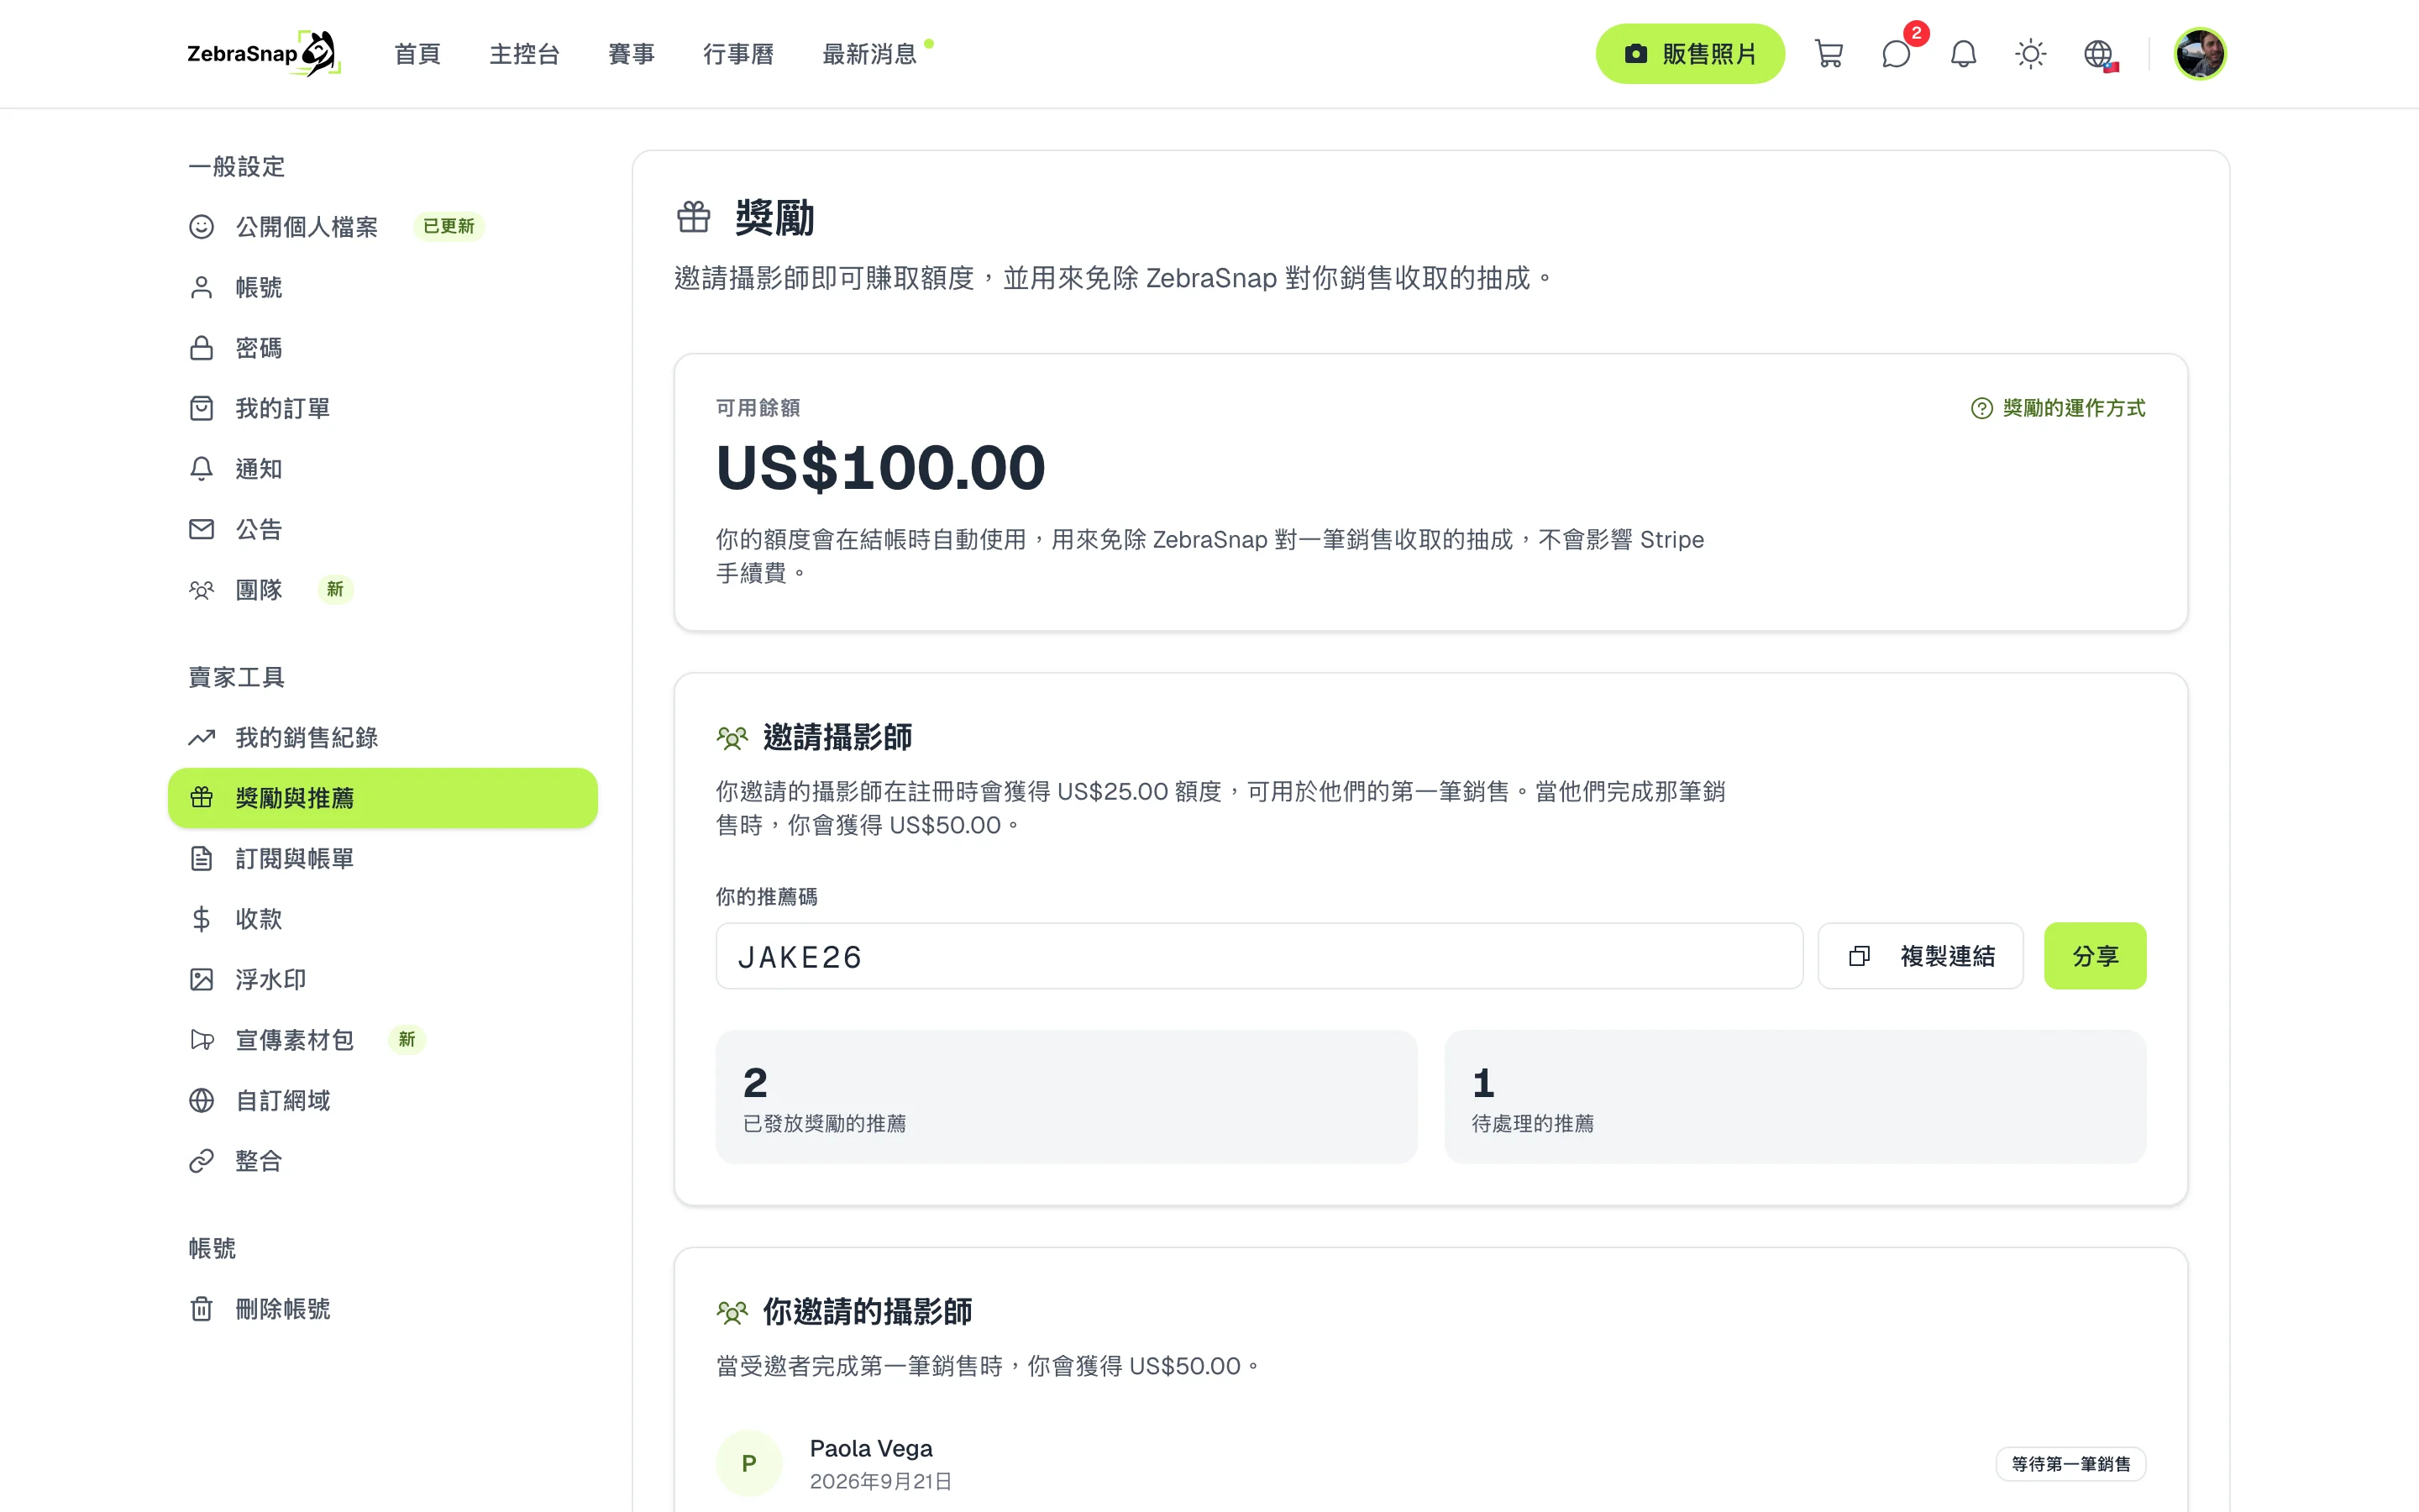This screenshot has width=2419, height=1512.
Task: Click the US$100.00 balance amount
Action: 880,468
